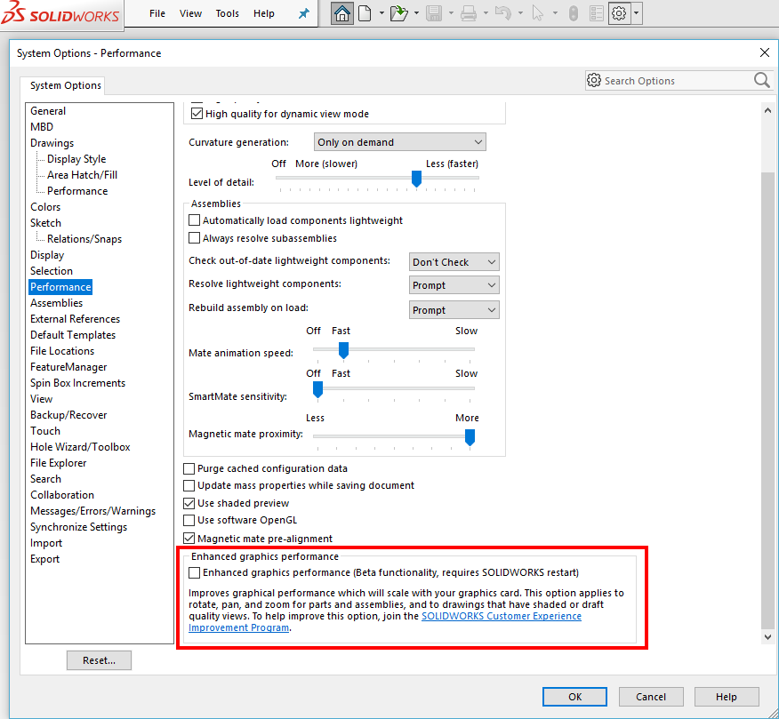
Task: Select Display Style under Drawings
Action: [76, 159]
